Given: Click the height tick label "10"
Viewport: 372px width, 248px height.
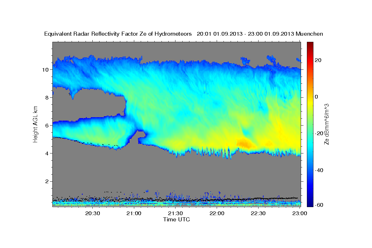Looking at the screenshot, I should 46,69.
